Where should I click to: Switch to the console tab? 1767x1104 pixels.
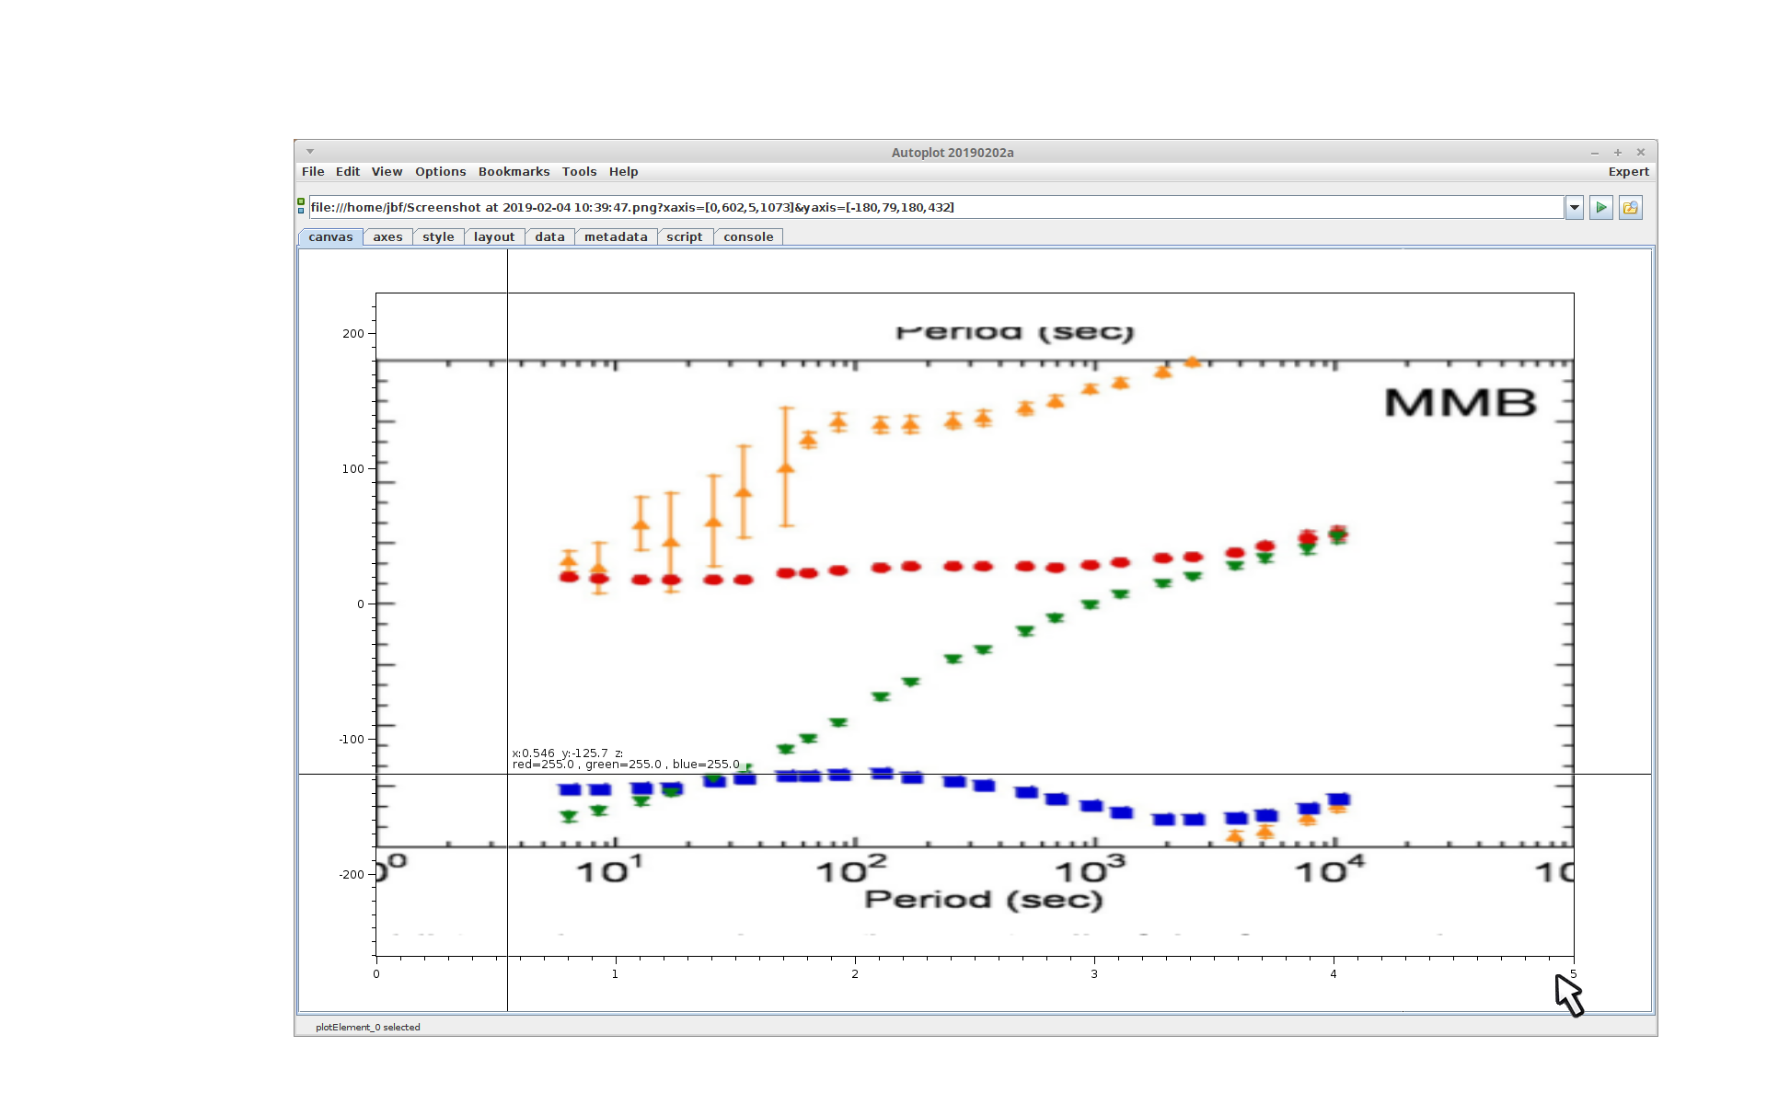pos(747,237)
